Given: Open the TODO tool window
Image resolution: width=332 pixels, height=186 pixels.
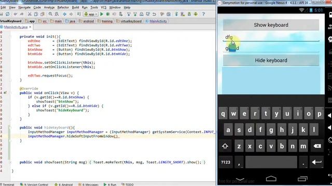Looking at the screenshot, I should pyautogui.click(x=128, y=184).
